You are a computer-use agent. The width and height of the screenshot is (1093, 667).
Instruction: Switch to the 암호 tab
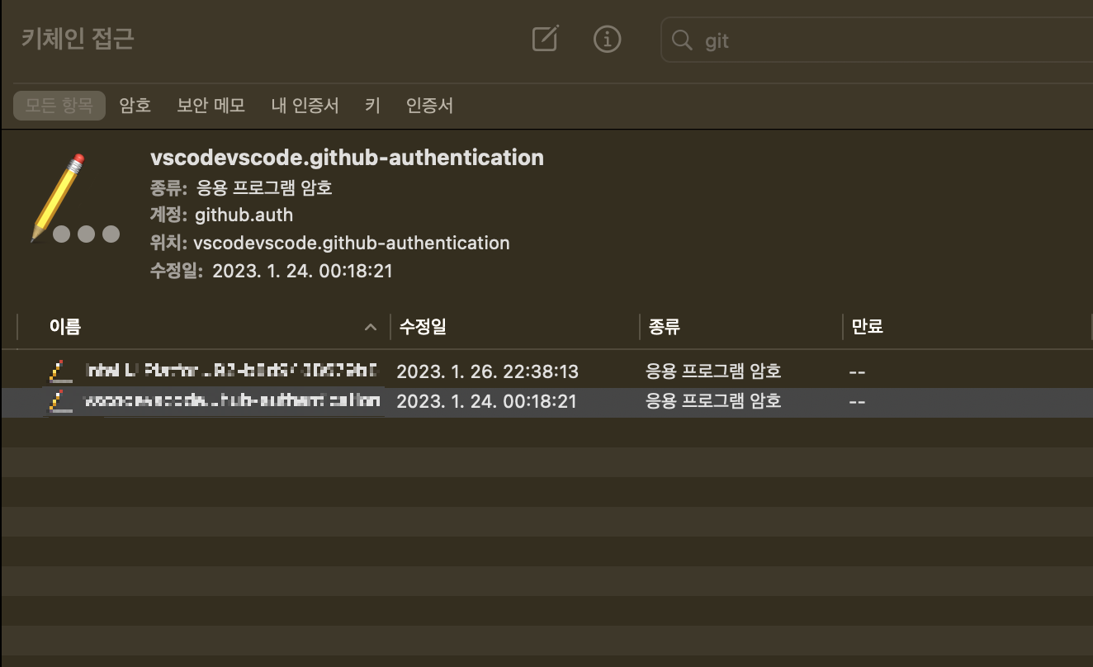(x=135, y=106)
